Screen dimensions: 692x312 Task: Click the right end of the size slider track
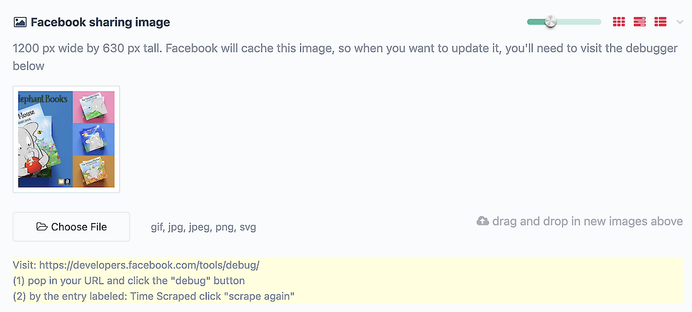click(x=598, y=22)
